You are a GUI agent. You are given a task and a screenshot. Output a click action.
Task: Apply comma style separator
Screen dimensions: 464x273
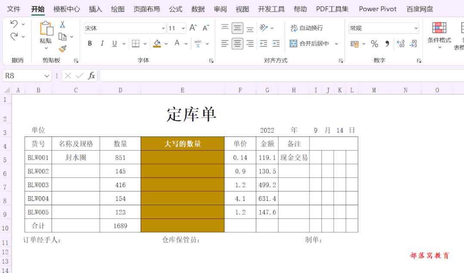tap(387, 44)
